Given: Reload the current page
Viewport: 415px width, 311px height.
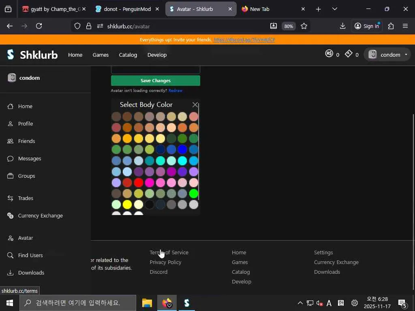Looking at the screenshot, I should [x=39, y=26].
